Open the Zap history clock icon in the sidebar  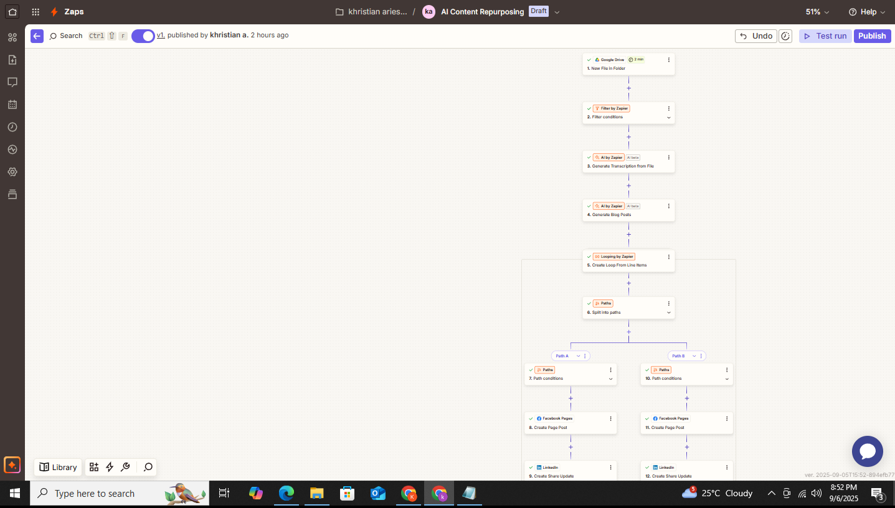pyautogui.click(x=12, y=127)
